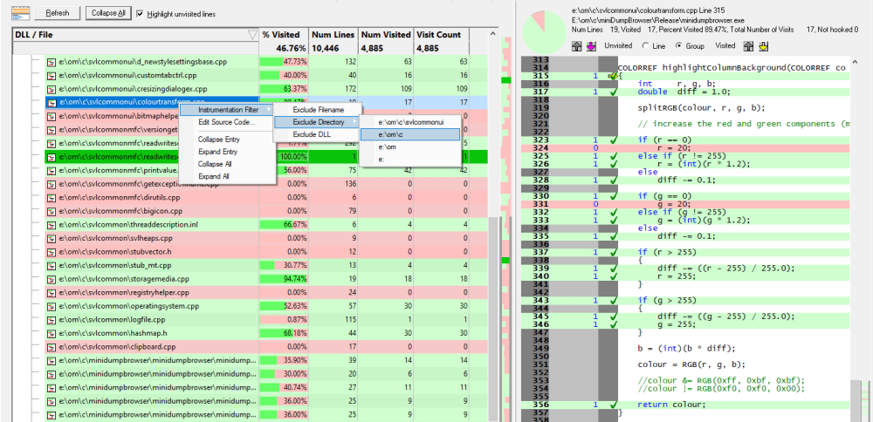The height and width of the screenshot is (422, 873).
Task: Click the view layout icon beside Refresh
Action: pyautogui.click(x=21, y=13)
